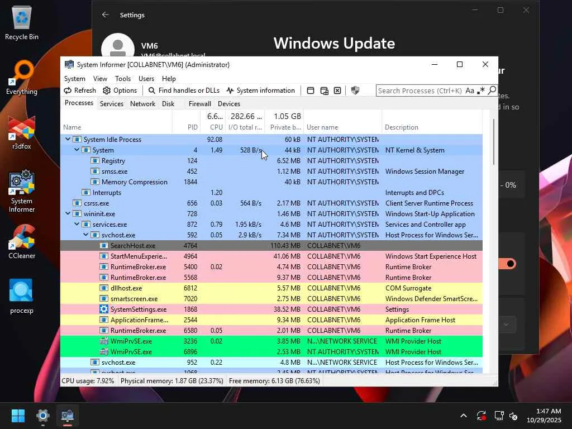Select smartscreen.exe process row
The height and width of the screenshot is (429, 572).
[x=271, y=298]
